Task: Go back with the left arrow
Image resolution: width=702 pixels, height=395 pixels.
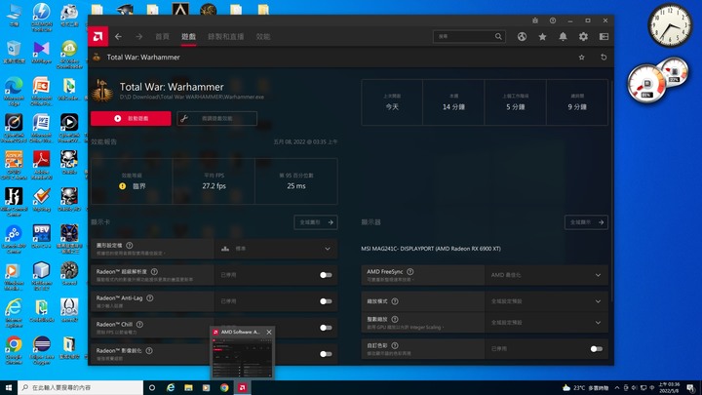Action: pos(118,37)
